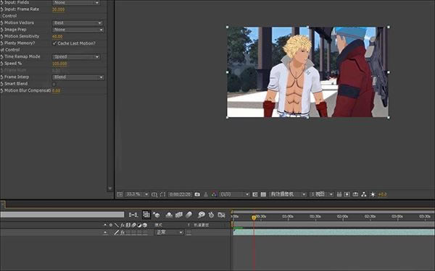Image resolution: width=435 pixels, height=271 pixels.
Task: Open the Frame Interp Blend dropdown
Action: 78,77
